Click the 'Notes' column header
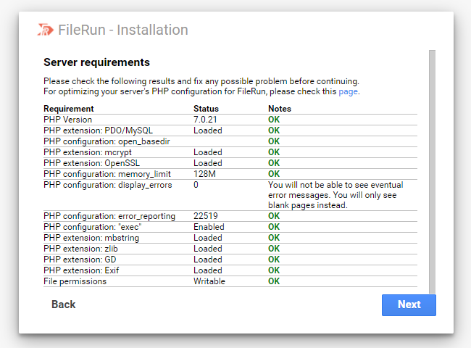Image resolution: width=471 pixels, height=348 pixels. click(280, 109)
